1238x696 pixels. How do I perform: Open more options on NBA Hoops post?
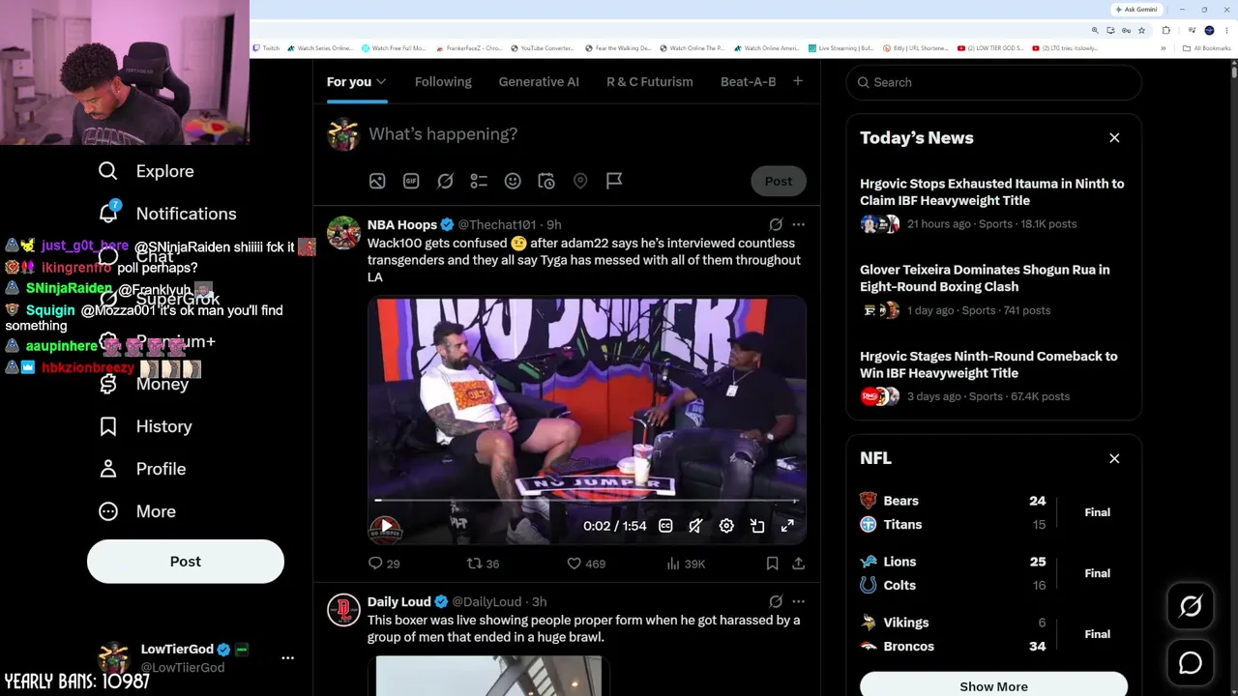point(798,224)
